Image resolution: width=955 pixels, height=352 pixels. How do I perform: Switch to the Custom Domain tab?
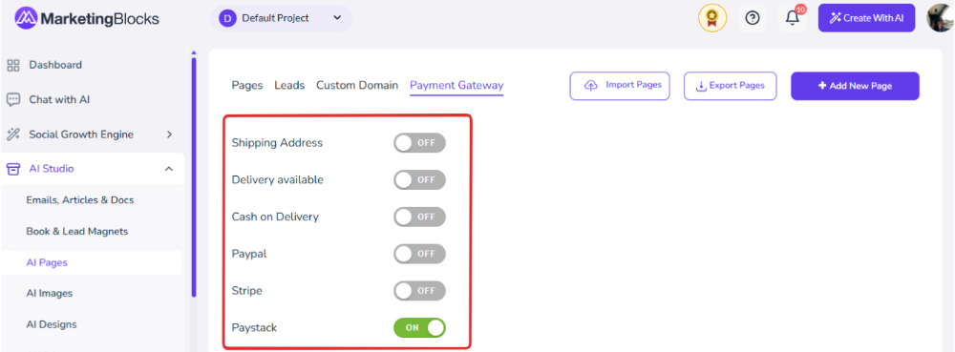coord(357,85)
